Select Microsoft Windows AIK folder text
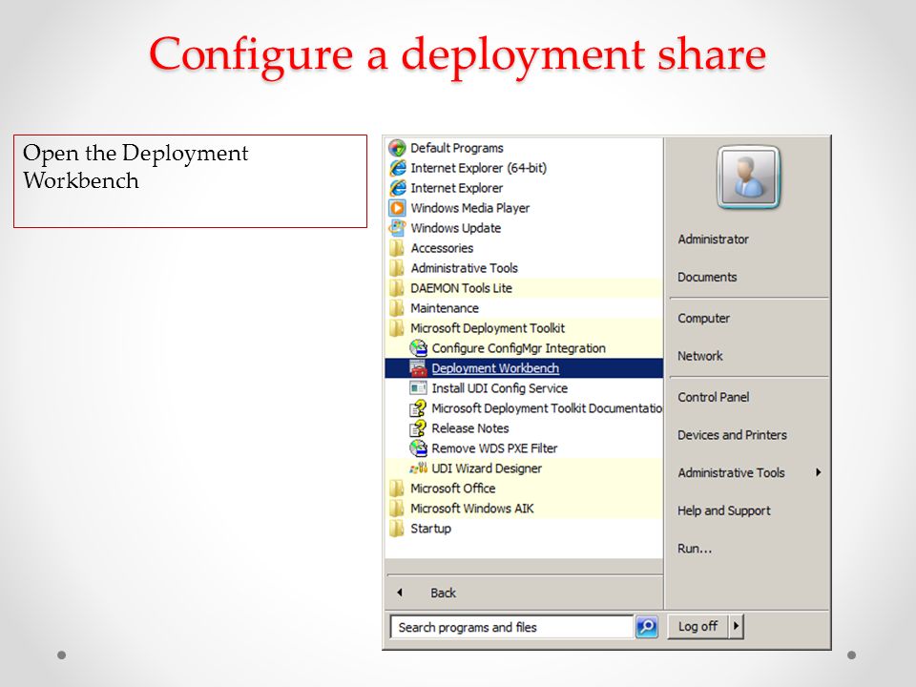Screen dimensions: 916x687 tap(472, 509)
